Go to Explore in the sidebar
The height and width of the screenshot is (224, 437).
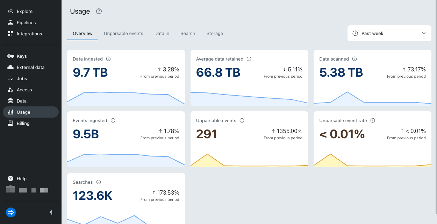tap(30, 11)
